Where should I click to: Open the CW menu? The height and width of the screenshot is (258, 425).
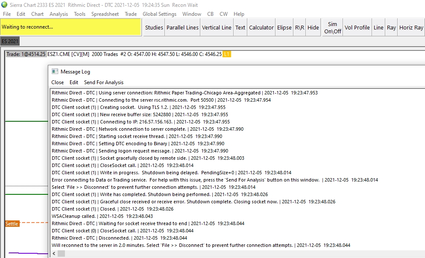click(223, 14)
